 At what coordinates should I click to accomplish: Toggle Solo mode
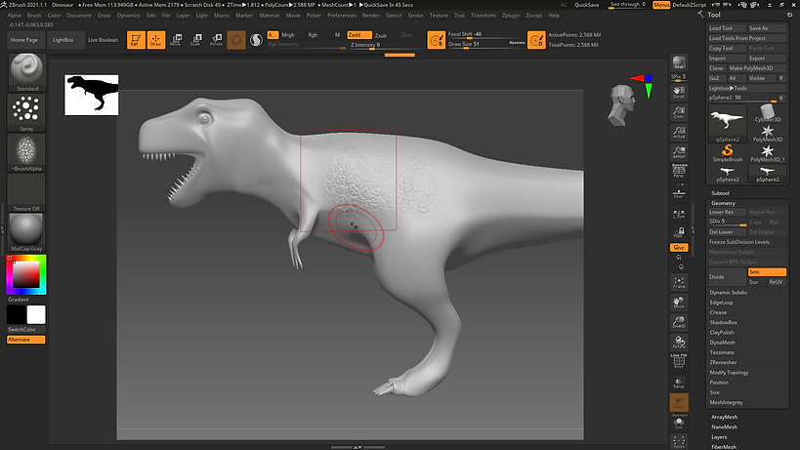click(x=679, y=423)
